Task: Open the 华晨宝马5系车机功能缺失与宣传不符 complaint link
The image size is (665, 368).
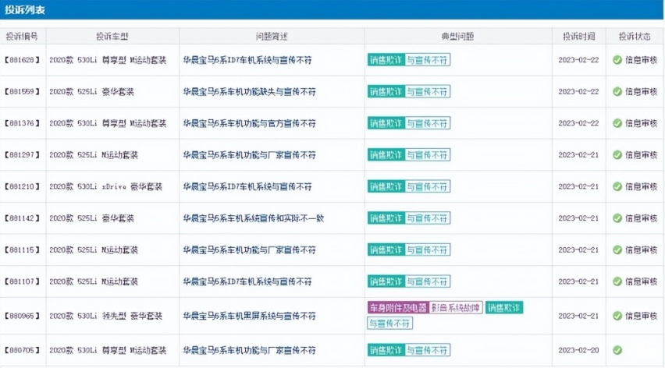Action: click(250, 91)
